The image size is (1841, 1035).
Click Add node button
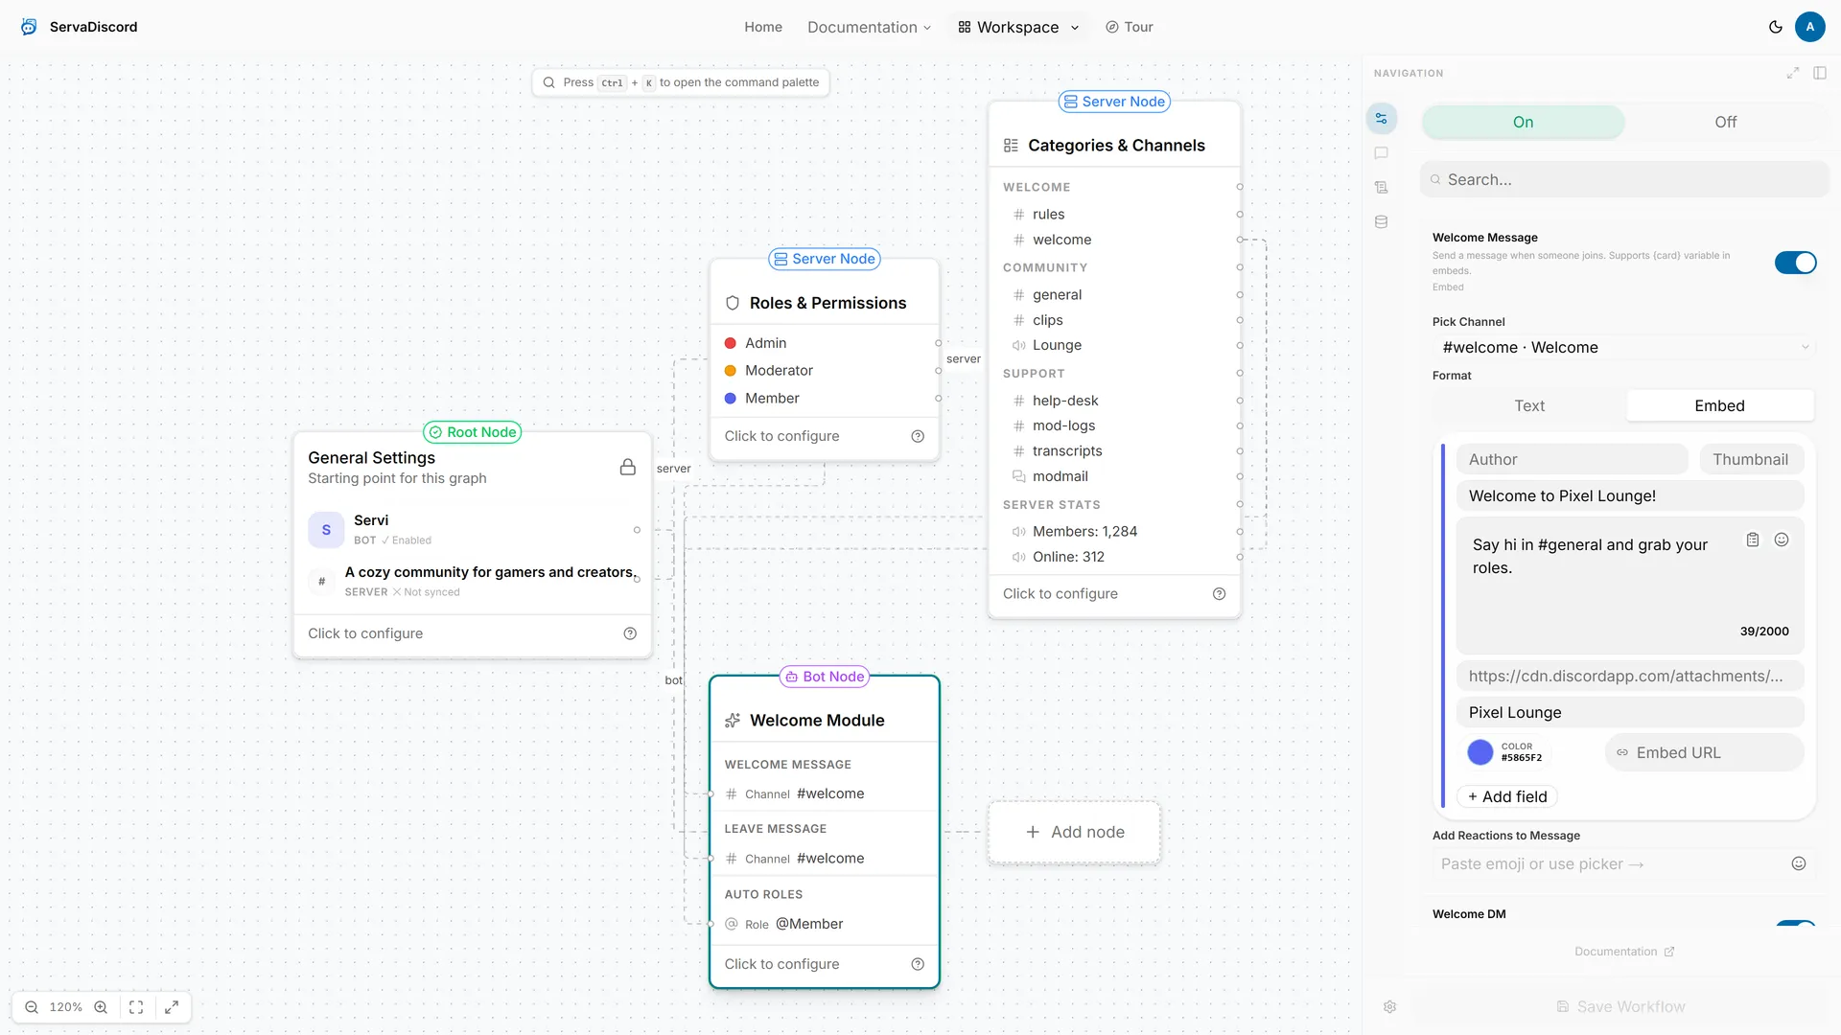(x=1074, y=832)
